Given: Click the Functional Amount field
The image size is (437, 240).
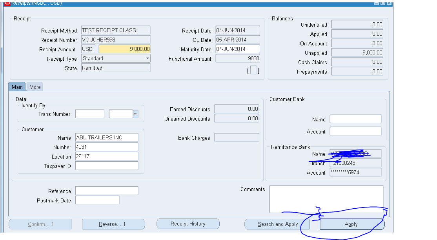Looking at the screenshot, I should point(238,59).
